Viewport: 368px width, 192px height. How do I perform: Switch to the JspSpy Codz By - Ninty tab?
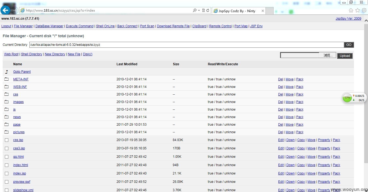(x=238, y=11)
